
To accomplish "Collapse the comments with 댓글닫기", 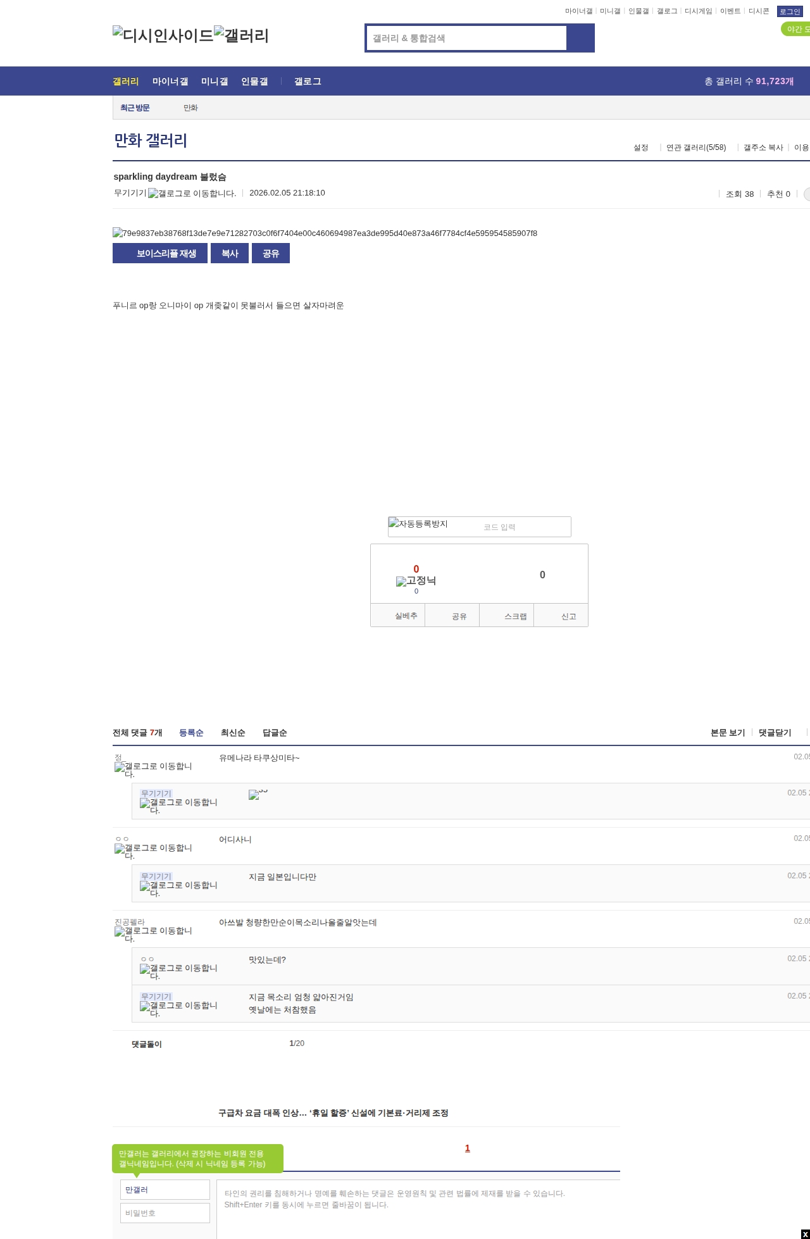I will 775,733.
